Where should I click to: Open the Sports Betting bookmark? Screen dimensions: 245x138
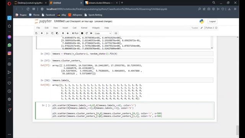tap(93, 15)
